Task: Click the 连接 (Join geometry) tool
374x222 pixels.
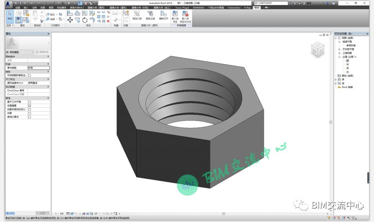Action: [x=50, y=19]
